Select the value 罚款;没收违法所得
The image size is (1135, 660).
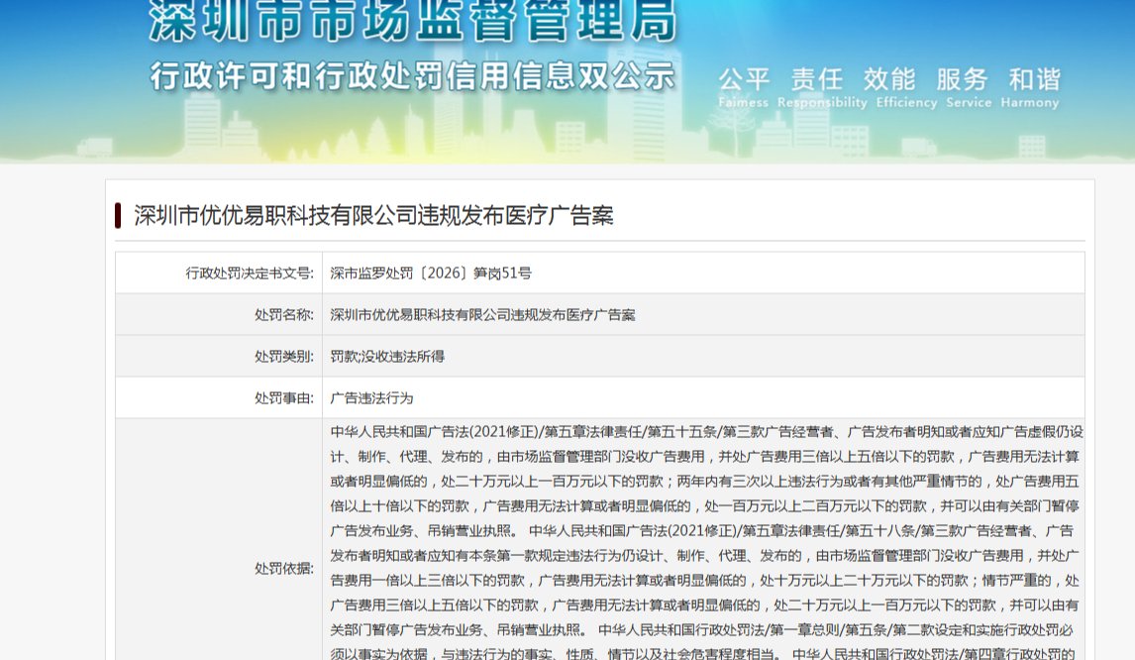click(x=387, y=357)
